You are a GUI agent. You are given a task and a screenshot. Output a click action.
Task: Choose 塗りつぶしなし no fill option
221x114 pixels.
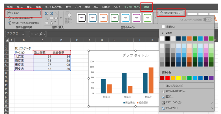tap(174, 86)
